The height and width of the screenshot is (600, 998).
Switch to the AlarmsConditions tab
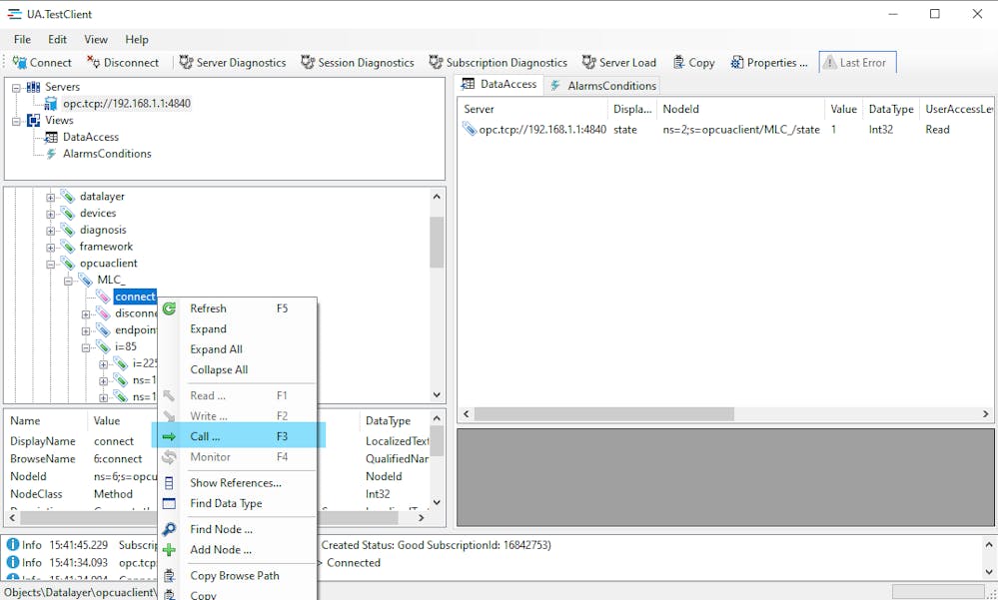pyautogui.click(x=603, y=86)
